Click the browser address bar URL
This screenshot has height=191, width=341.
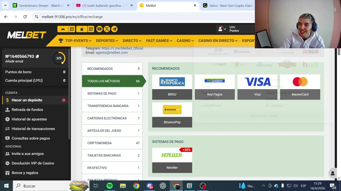72,17
